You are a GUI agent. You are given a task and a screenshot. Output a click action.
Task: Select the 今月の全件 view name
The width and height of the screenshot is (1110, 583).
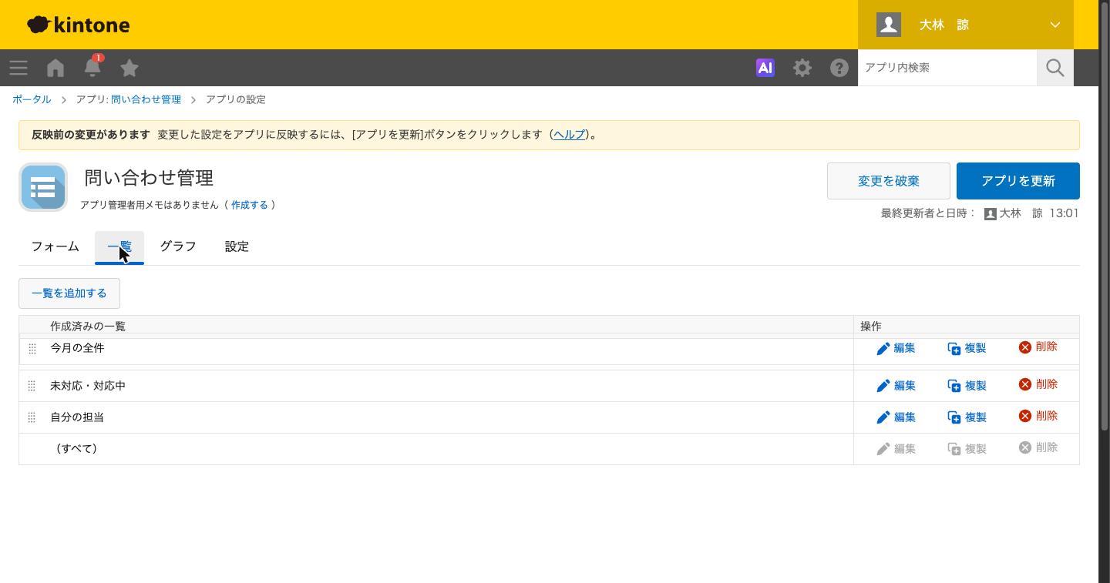coord(77,348)
